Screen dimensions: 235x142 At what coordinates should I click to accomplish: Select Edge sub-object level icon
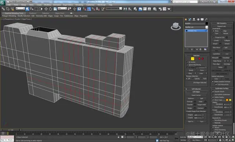click(192, 59)
